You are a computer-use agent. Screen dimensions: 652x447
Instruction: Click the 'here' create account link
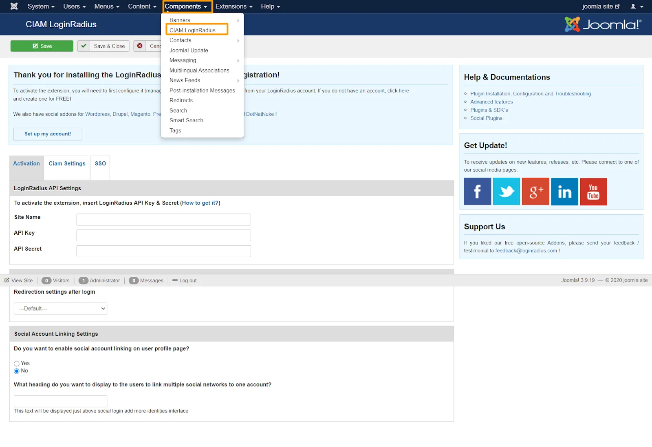pos(404,91)
